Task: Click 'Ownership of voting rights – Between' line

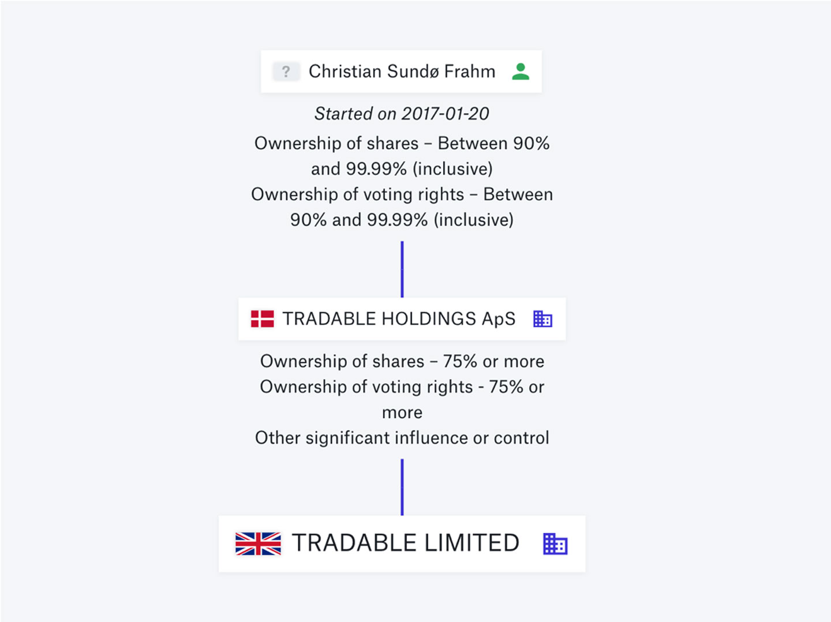Action: pos(402,194)
